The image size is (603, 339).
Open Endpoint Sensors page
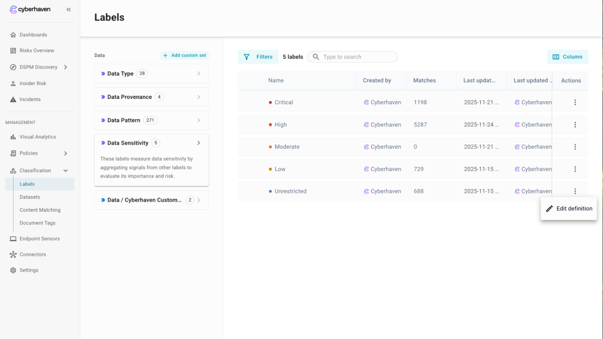(39, 239)
